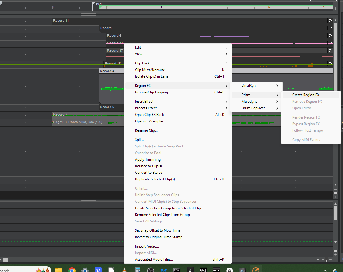This screenshot has width=343, height=272.
Task: Choose Bounce to Clip(s) from menu
Action: click(148, 166)
